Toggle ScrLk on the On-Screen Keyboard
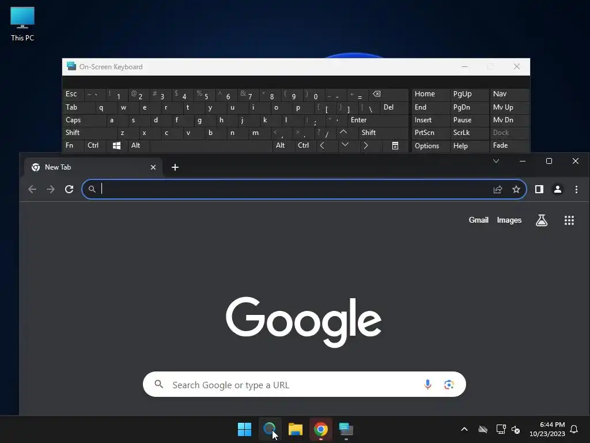The height and width of the screenshot is (443, 590). 469,133
